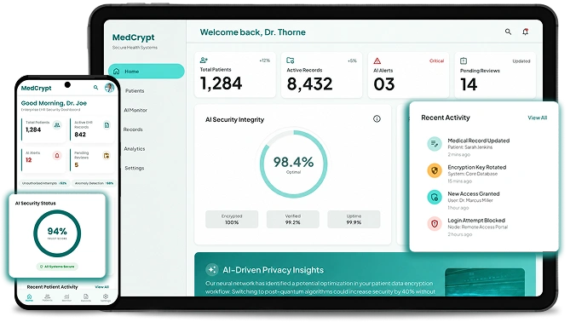Click the +5% label on Active Records card
This screenshot has width=576, height=322.
coord(352,61)
